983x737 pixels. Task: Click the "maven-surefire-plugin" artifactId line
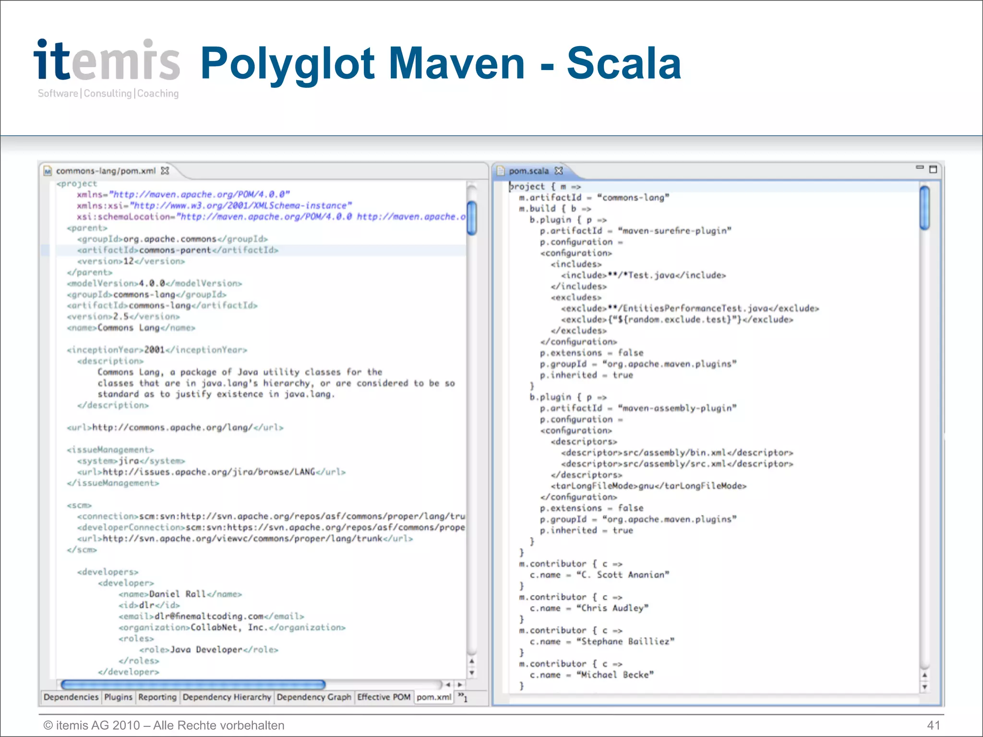tap(636, 231)
